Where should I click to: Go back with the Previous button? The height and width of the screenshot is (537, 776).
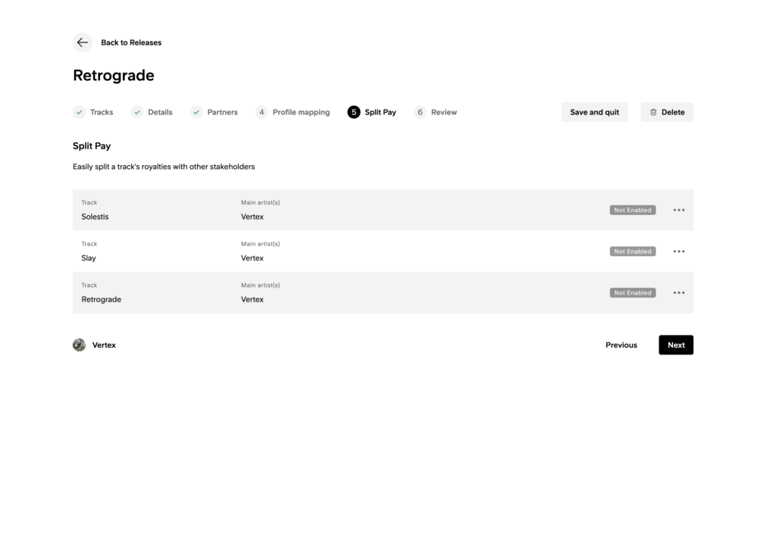(x=621, y=345)
